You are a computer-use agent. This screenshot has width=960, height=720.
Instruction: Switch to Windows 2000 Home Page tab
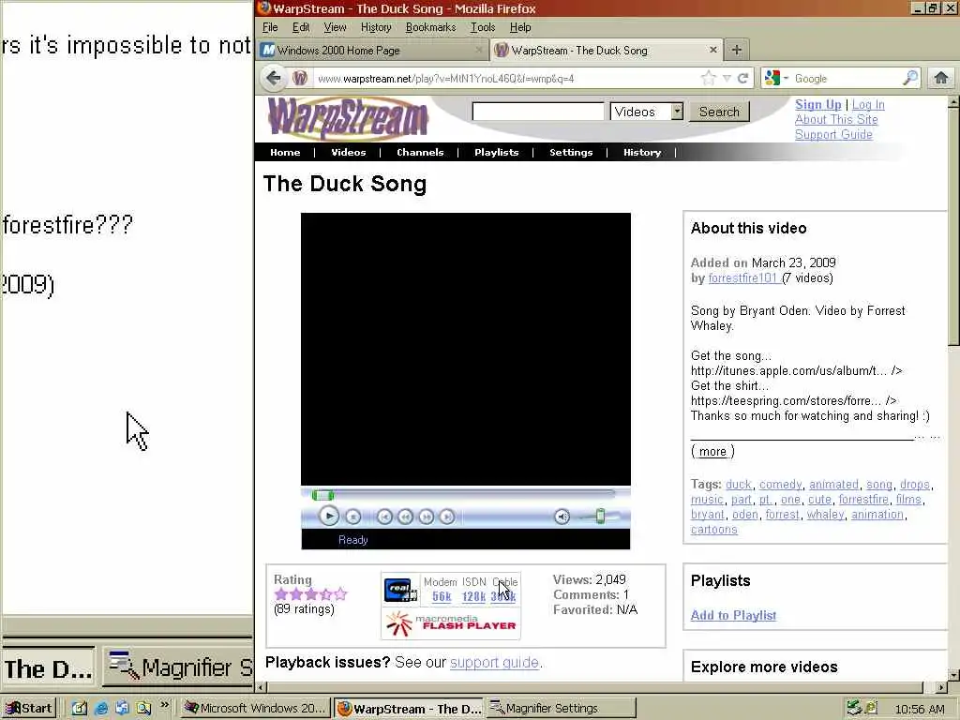(371, 51)
